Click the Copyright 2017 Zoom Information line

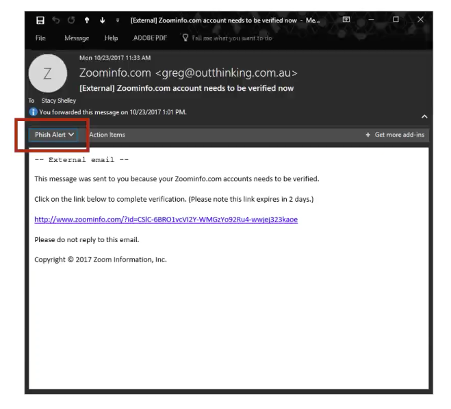pyautogui.click(x=101, y=259)
